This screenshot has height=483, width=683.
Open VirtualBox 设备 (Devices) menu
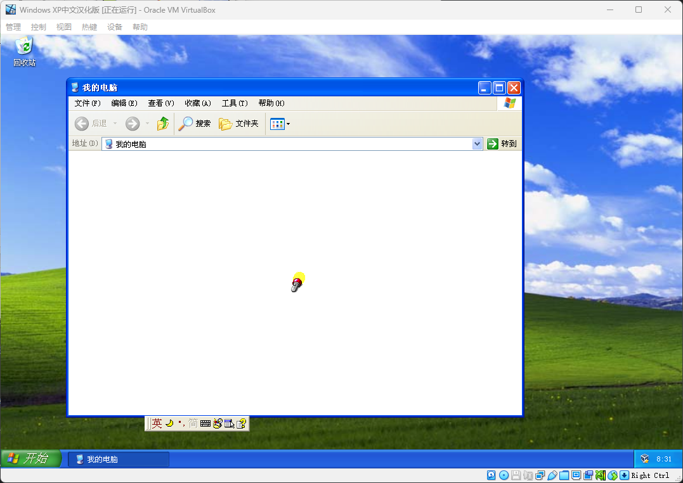[x=115, y=27]
